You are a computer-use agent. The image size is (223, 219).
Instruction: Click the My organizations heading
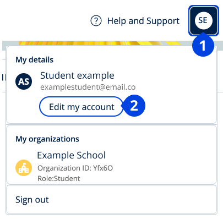click(47, 139)
